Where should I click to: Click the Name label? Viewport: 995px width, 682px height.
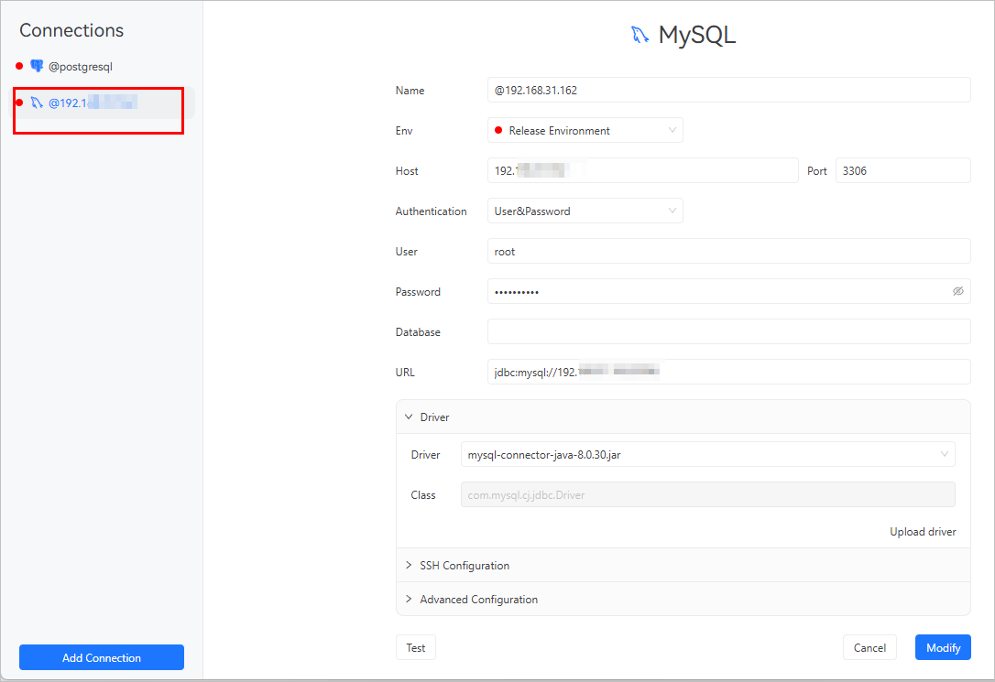[410, 91]
